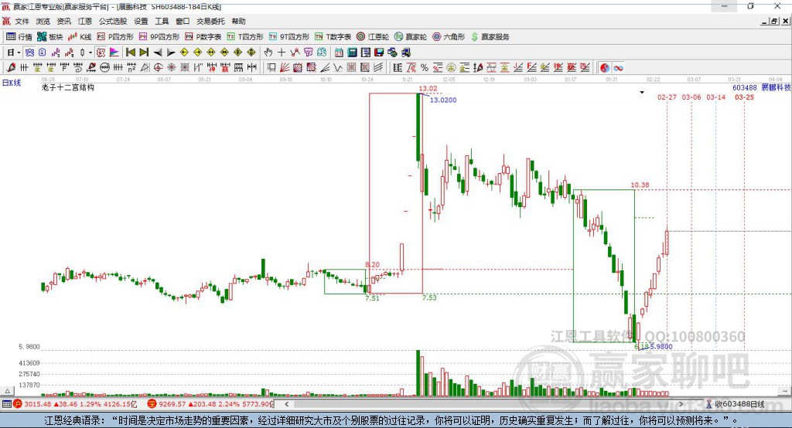Open the T四方形 tool

pyautogui.click(x=245, y=37)
